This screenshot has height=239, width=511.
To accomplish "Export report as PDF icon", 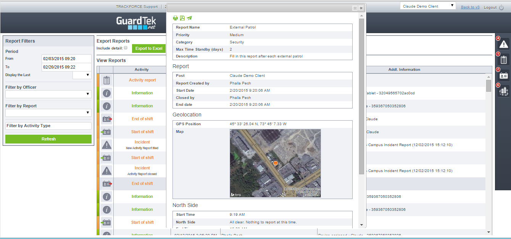I will (x=182, y=18).
